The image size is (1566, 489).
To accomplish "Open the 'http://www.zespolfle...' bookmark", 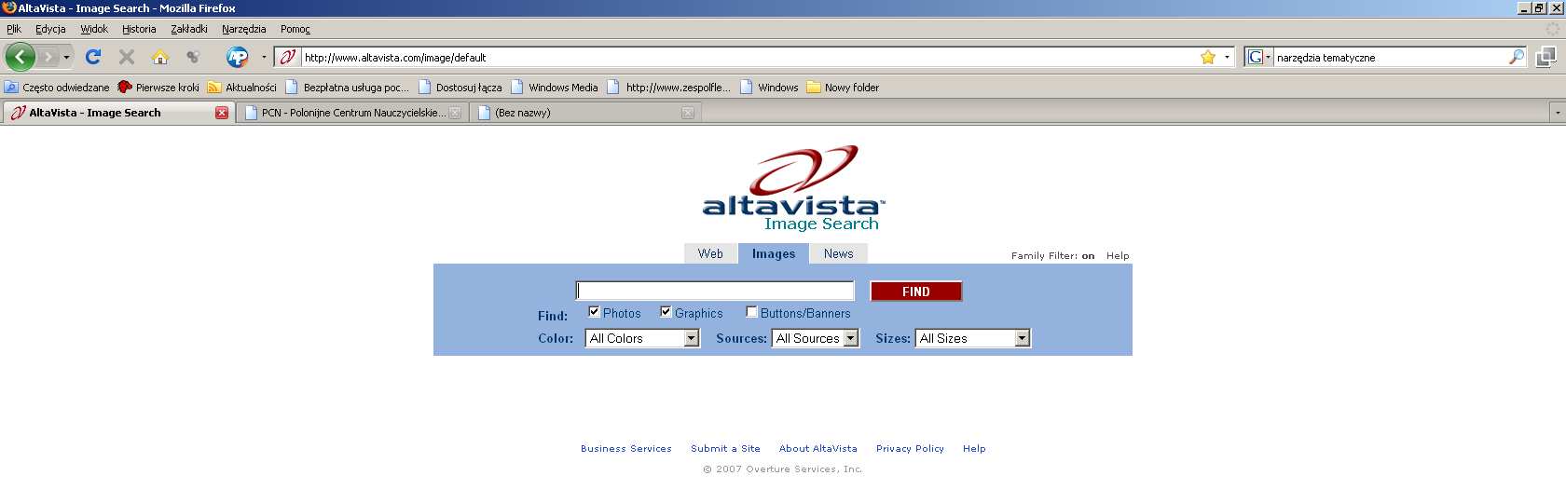I will coord(668,88).
